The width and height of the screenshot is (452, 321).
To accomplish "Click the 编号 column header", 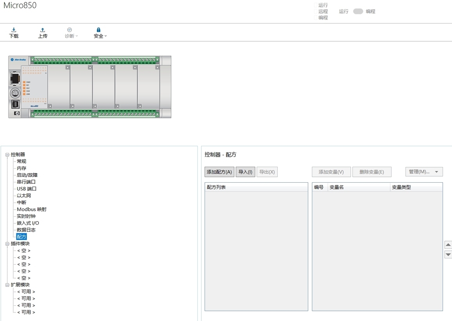I will coord(320,187).
